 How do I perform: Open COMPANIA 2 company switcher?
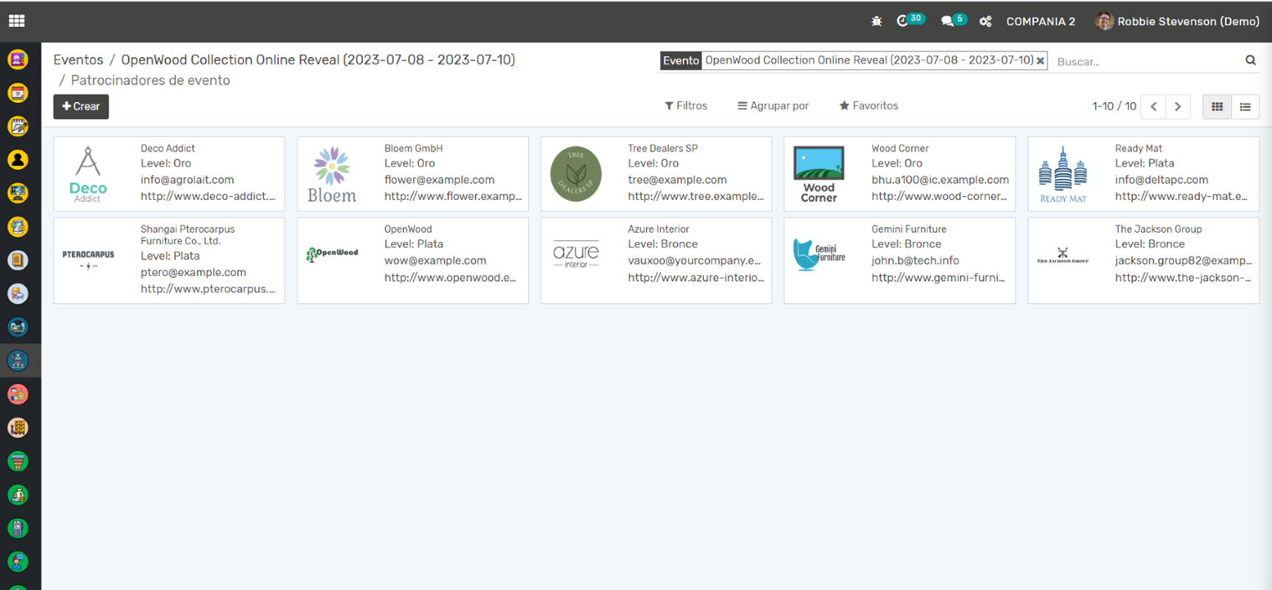click(1040, 22)
